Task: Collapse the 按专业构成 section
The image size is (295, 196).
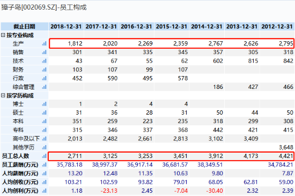Action: coord(3,35)
